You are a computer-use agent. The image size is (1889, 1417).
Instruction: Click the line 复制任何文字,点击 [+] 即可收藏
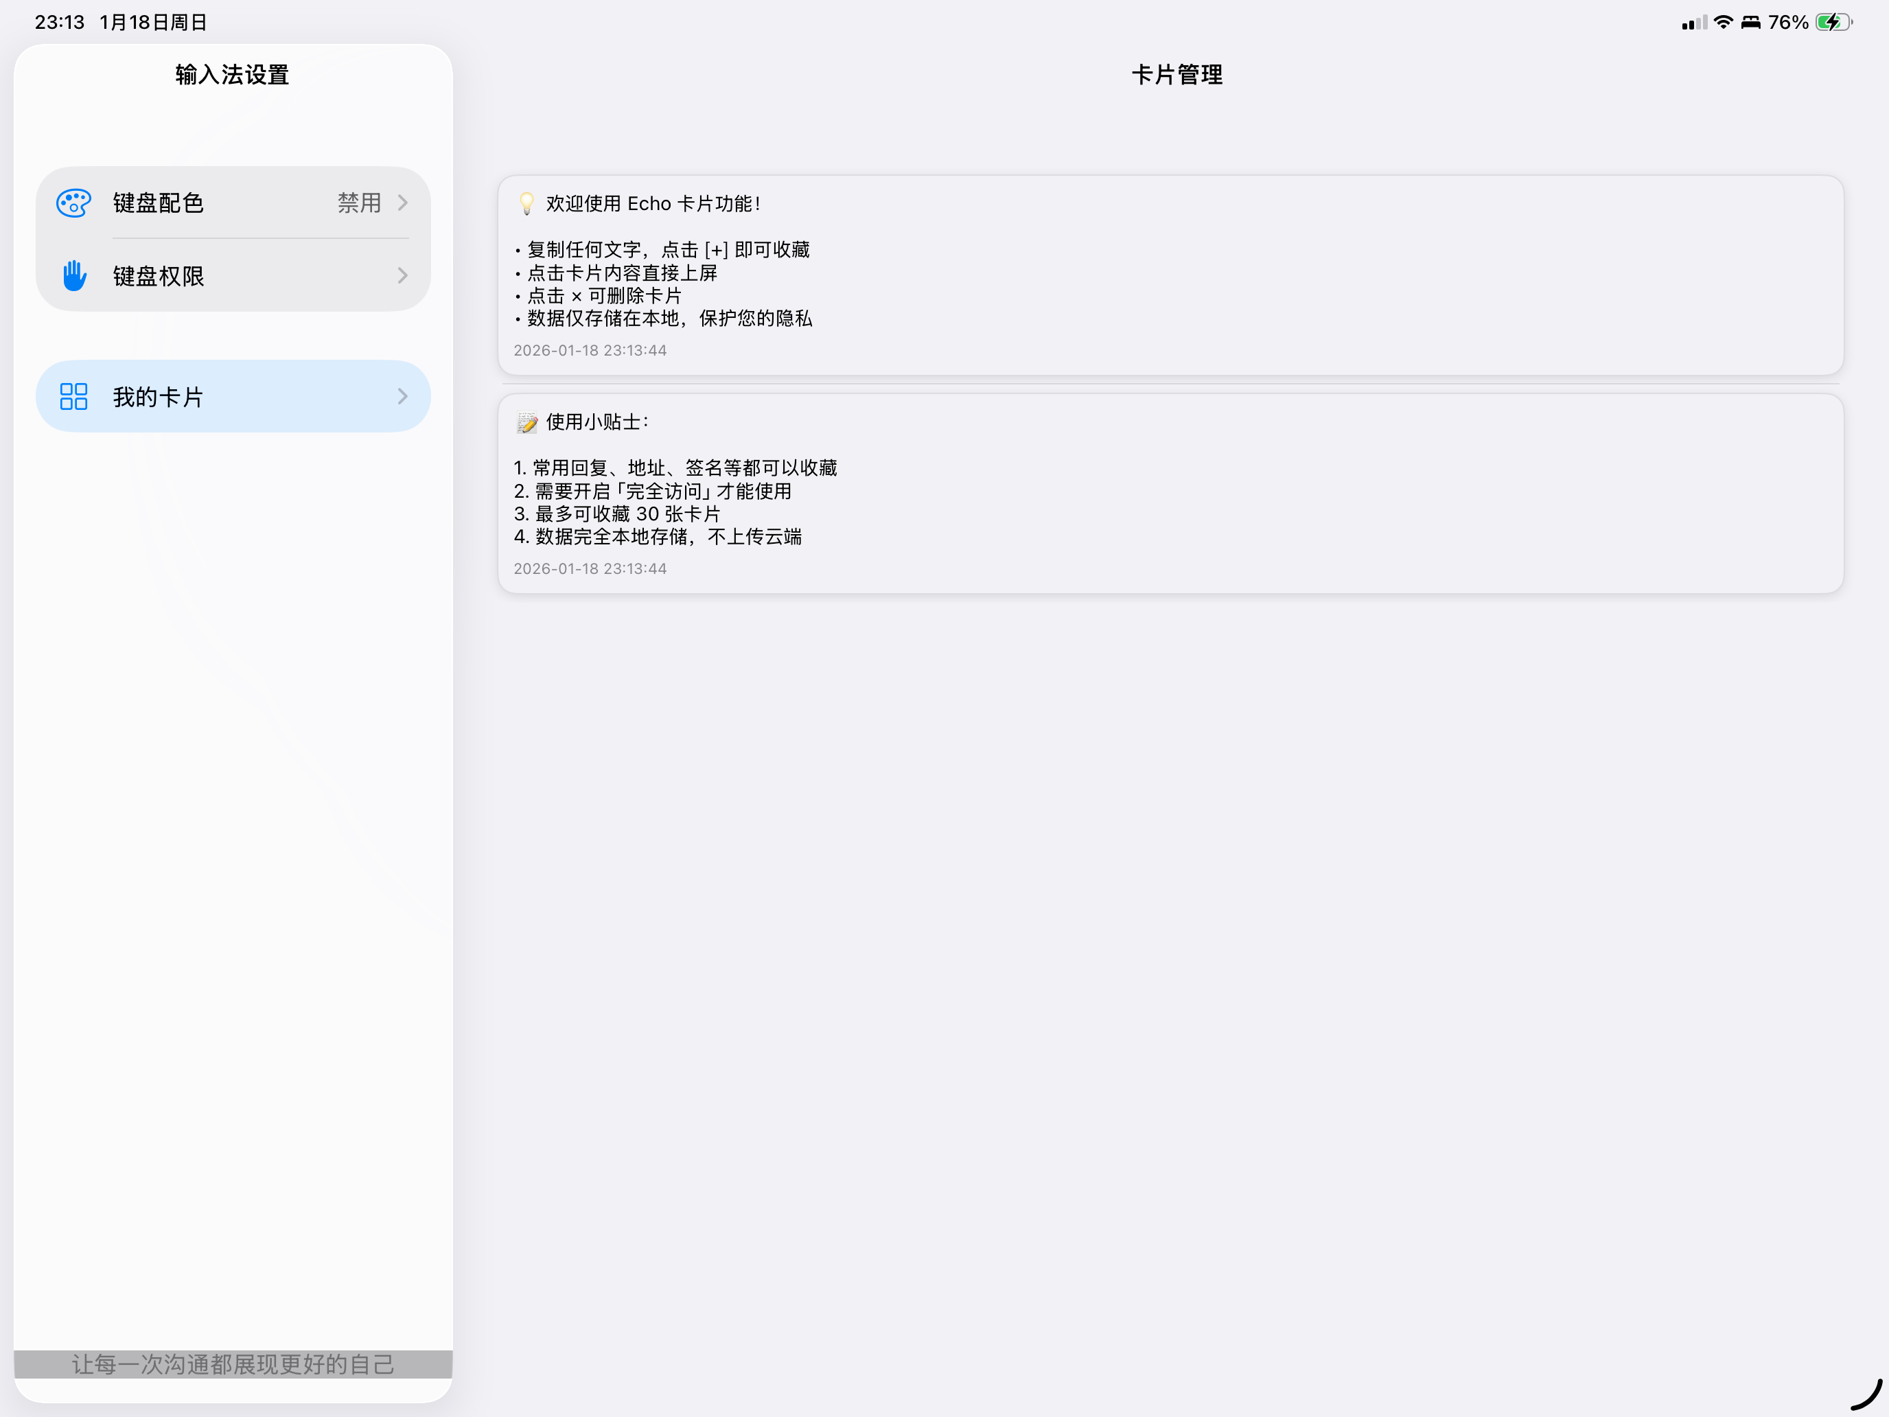point(662,249)
